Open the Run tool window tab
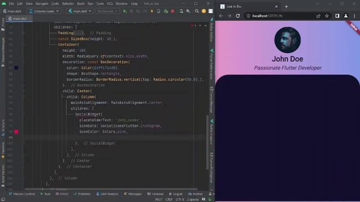Screen dimensions: 360x202 [x=45, y=194]
